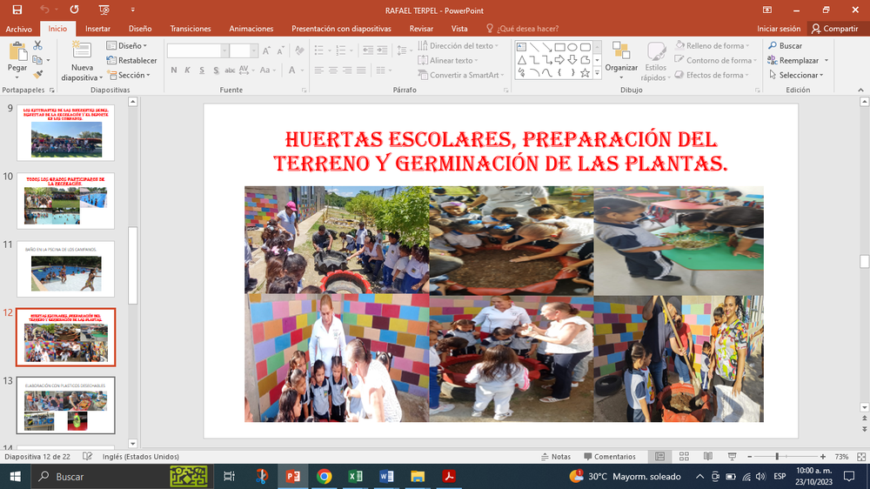
Task: Click the Restablecer button
Action: pos(131,61)
